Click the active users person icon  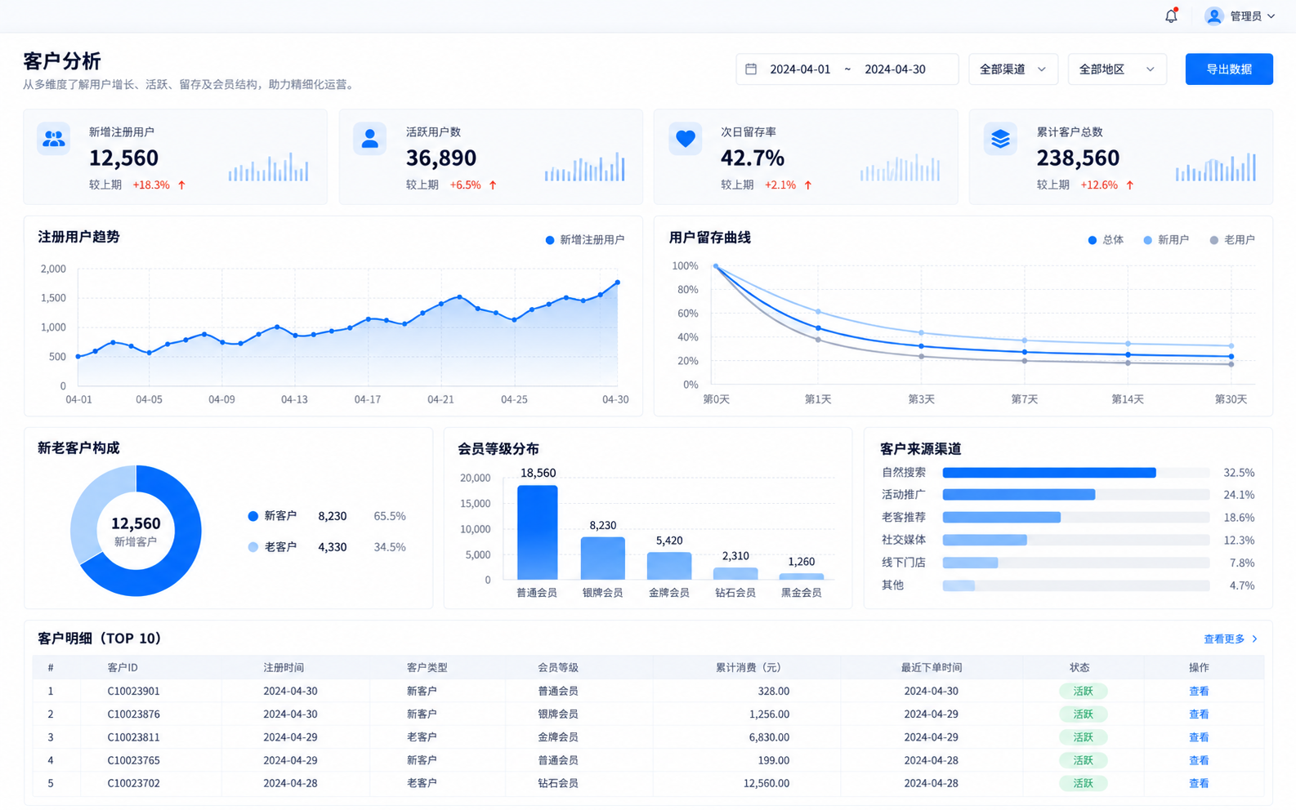[x=369, y=139]
